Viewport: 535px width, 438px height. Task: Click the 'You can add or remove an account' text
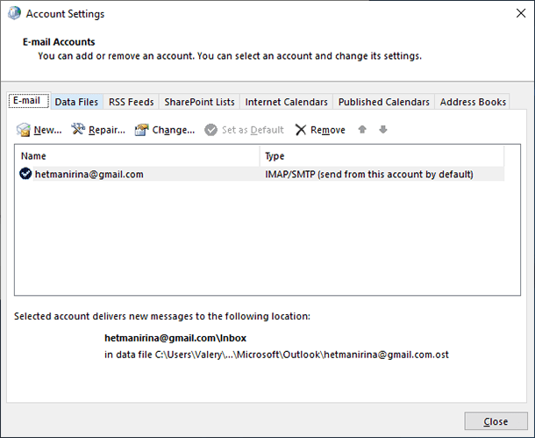click(x=230, y=55)
